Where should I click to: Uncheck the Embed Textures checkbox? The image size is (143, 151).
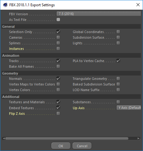(58, 108)
